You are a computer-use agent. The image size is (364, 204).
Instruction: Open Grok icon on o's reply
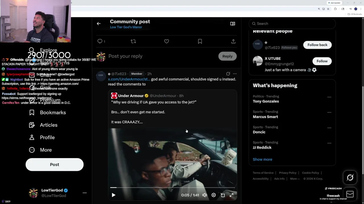click(x=228, y=74)
